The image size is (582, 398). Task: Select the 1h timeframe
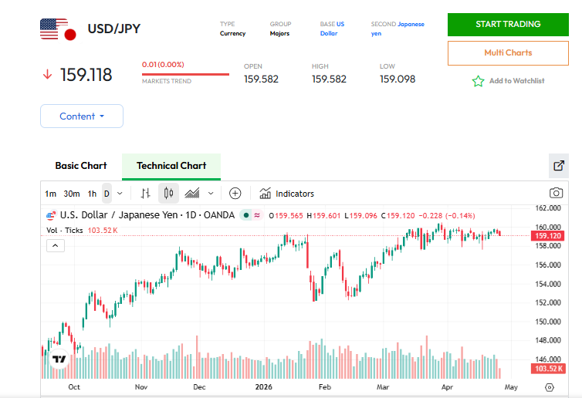coord(92,193)
